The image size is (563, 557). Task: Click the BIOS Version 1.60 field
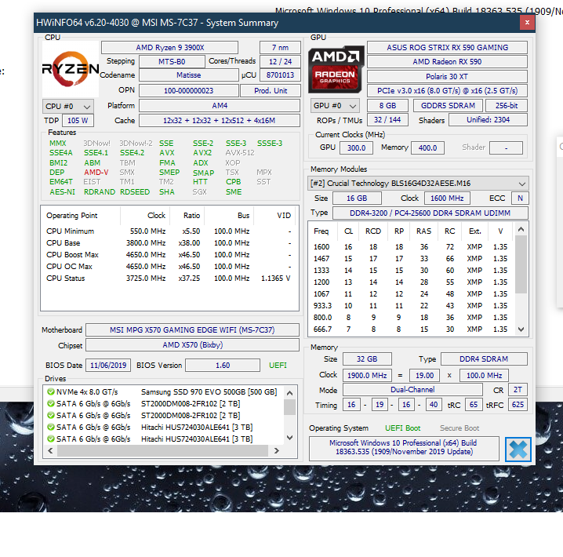point(223,366)
